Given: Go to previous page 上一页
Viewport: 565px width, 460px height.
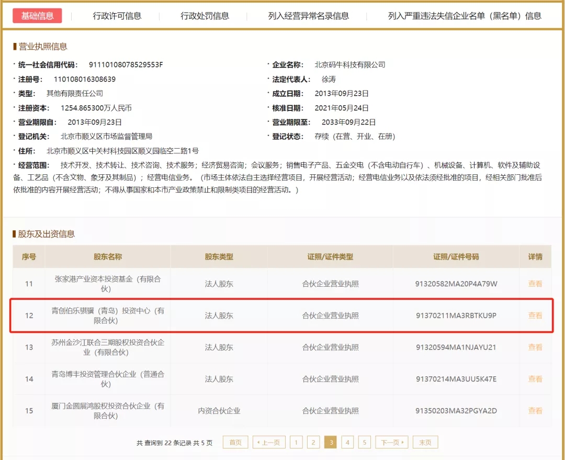Looking at the screenshot, I should tap(269, 442).
